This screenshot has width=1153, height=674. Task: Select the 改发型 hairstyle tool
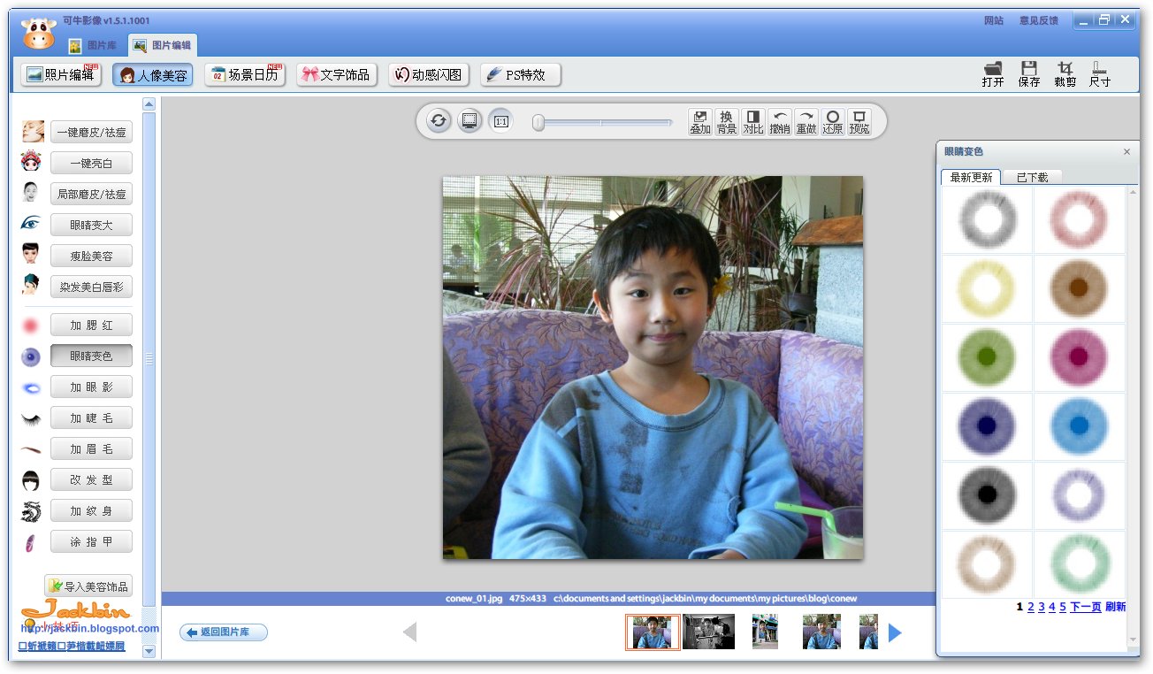[91, 479]
